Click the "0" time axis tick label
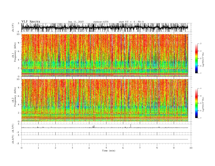 (x=21, y=148)
